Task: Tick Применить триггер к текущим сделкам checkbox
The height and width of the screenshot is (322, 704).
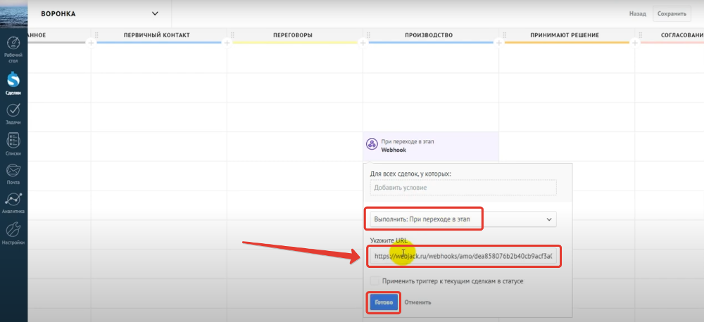Action: 374,281
